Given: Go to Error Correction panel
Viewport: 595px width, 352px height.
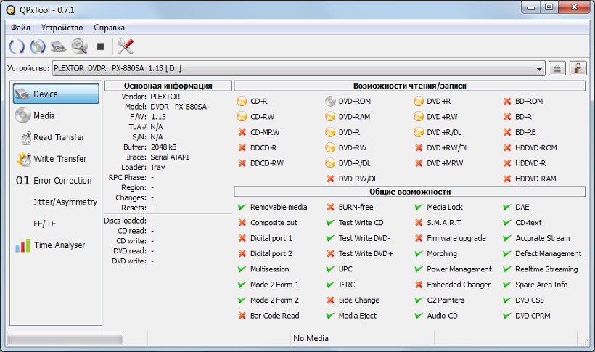Looking at the screenshot, I should click(x=62, y=181).
